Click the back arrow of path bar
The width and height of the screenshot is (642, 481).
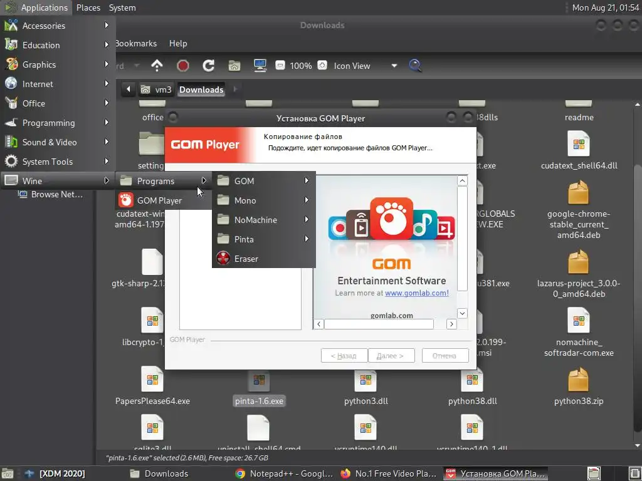point(128,89)
